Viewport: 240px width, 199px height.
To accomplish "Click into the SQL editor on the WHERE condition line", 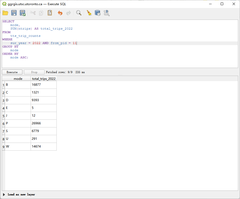I will (120, 43).
